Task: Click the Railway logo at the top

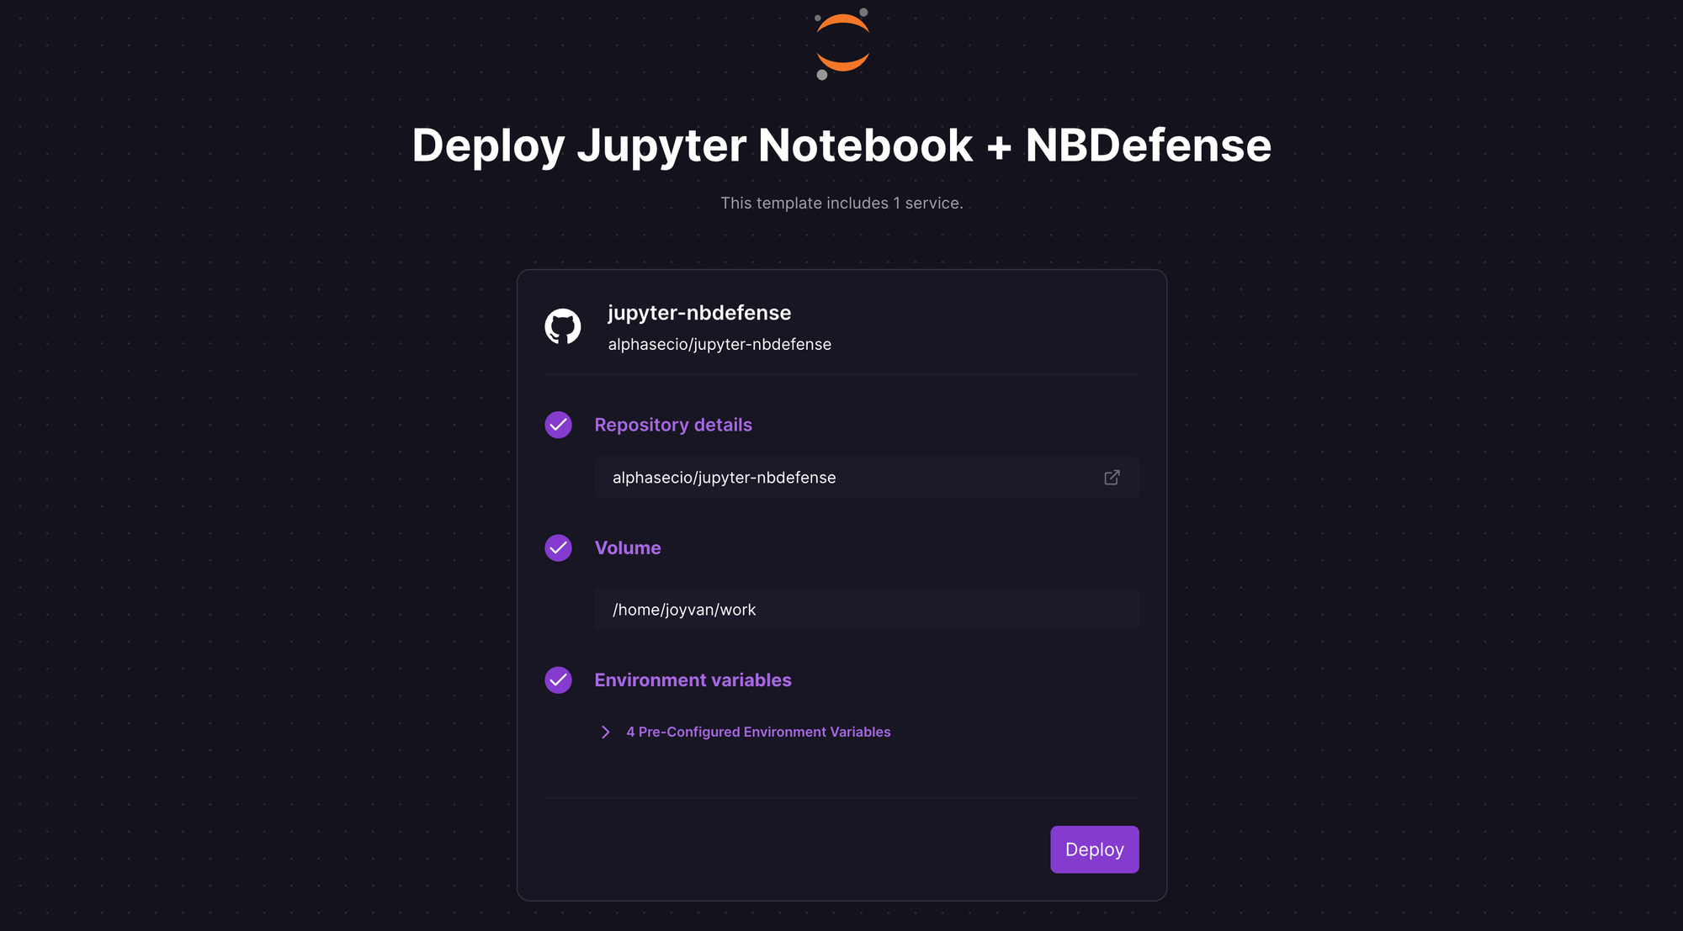Action: [841, 45]
